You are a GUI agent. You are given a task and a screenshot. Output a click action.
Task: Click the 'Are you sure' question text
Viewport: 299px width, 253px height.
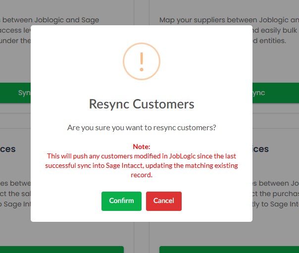coord(142,128)
